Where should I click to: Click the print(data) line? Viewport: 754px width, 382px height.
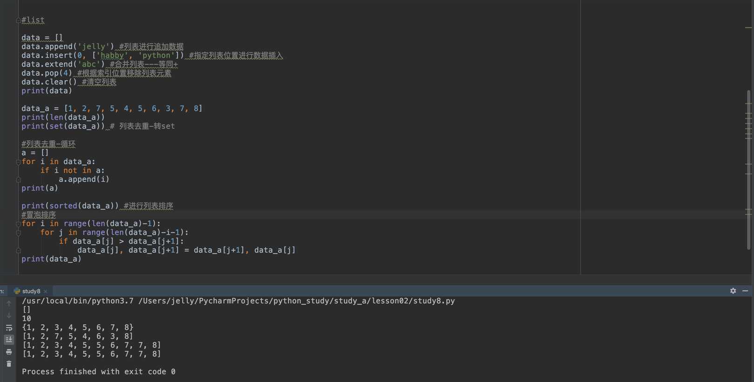click(47, 91)
